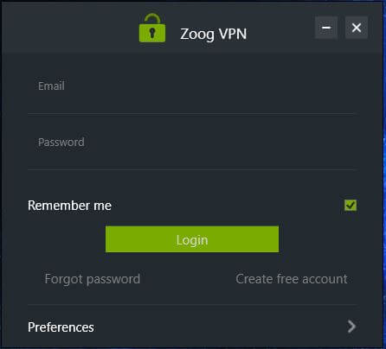Viewport: 386px width, 349px height.
Task: Close the Zoog VPN window
Action: pyautogui.click(x=357, y=28)
